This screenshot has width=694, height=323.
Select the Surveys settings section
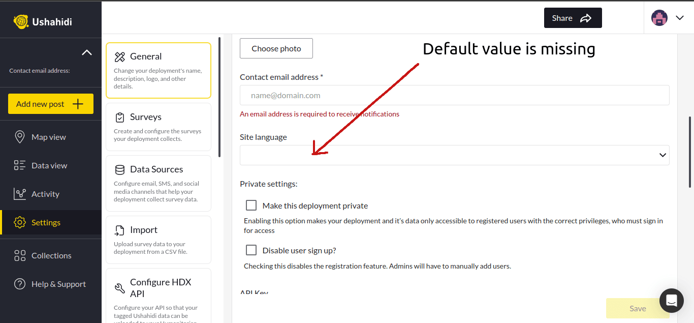pos(158,127)
